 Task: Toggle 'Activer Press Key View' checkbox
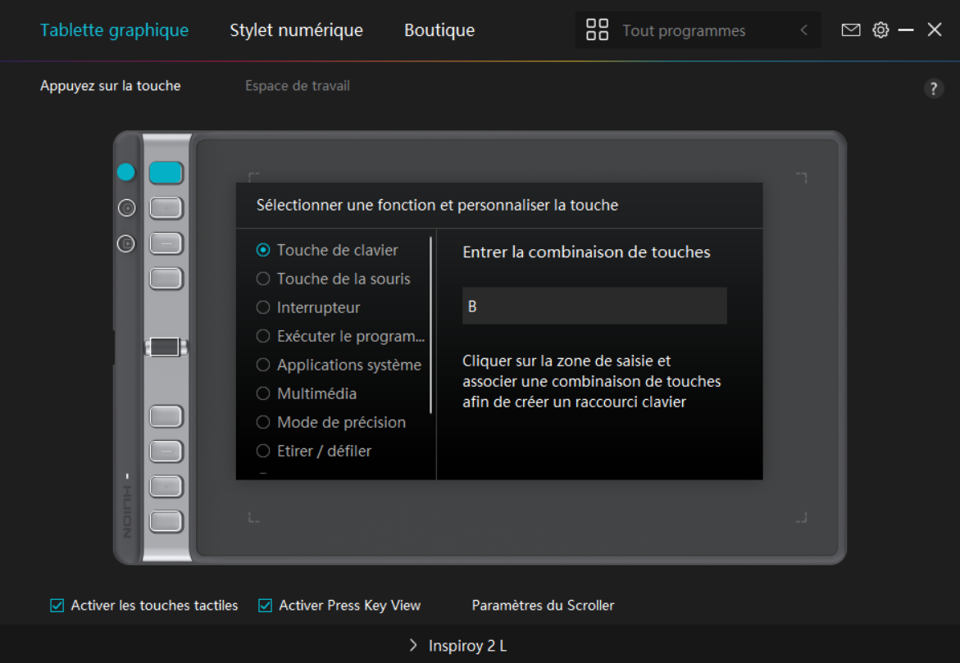click(x=265, y=606)
